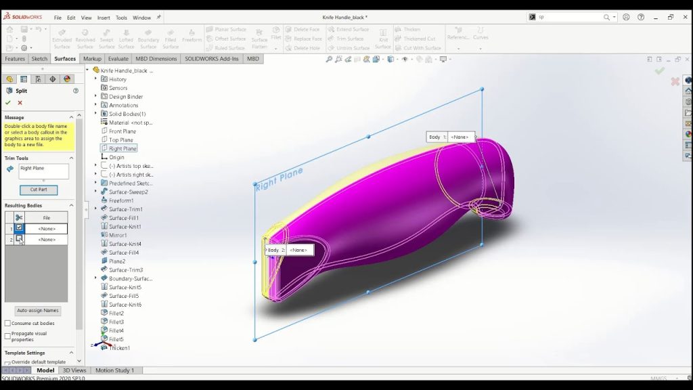Open Split help question mark icon
The width and height of the screenshot is (693, 390).
coord(76,91)
